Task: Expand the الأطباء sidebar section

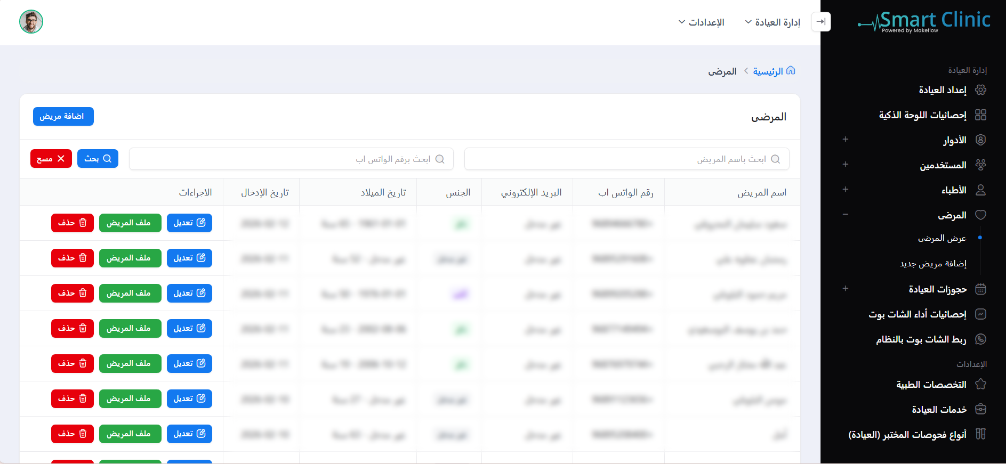Action: [846, 190]
